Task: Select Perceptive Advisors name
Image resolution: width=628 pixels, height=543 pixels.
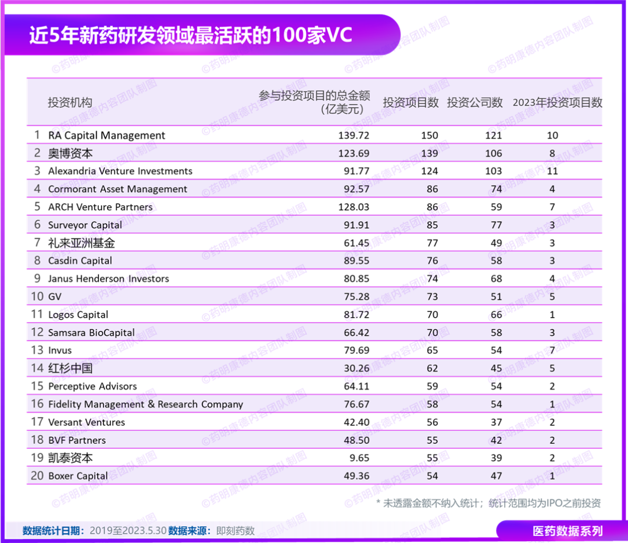Action: 92,386
